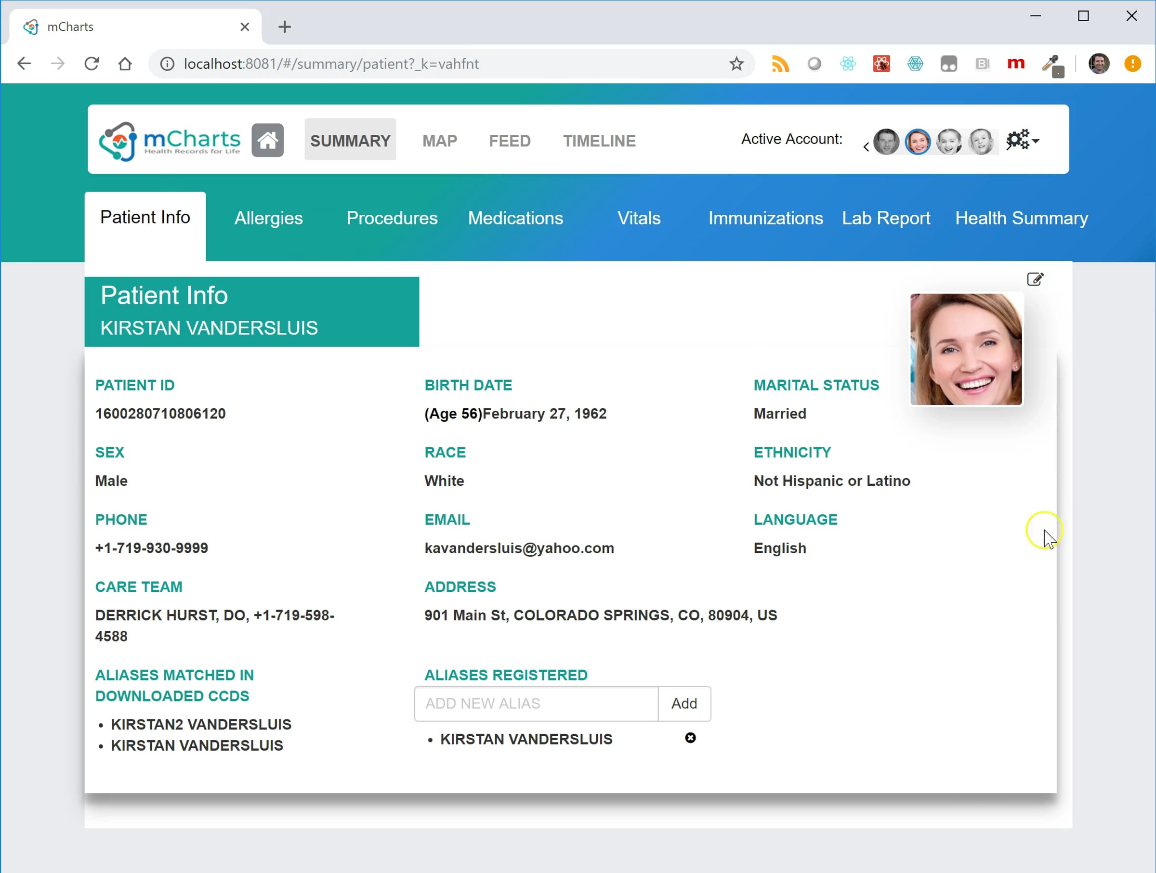Click the mCharts home icon button
This screenshot has height=873, width=1156.
(x=268, y=140)
